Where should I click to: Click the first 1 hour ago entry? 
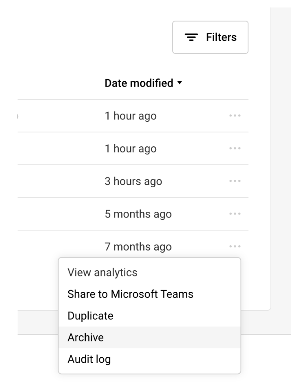point(130,116)
